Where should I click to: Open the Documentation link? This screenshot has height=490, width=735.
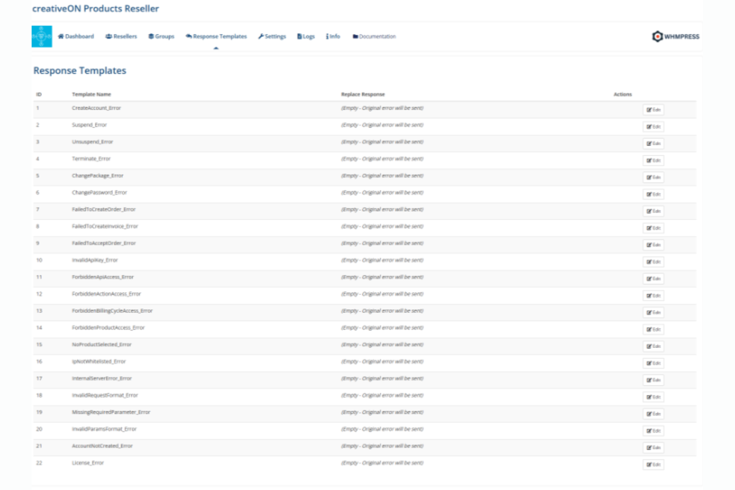click(374, 36)
